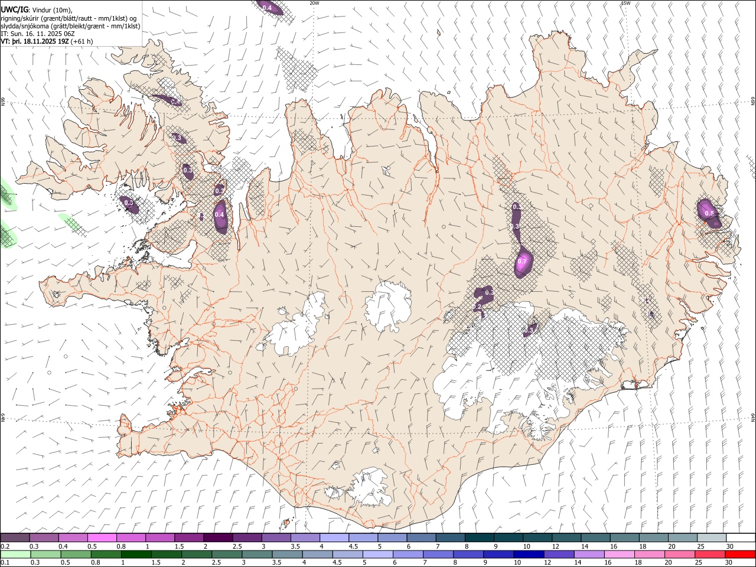This screenshot has width=756, height=567.
Task: Click valid time 'VT: þri. 18.11.2025 19Z'
Action: 35,42
